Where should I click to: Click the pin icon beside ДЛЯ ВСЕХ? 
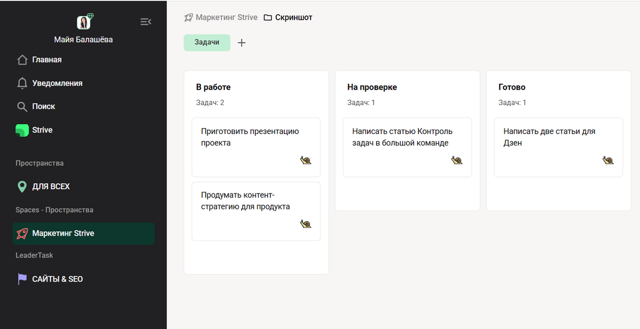click(21, 186)
